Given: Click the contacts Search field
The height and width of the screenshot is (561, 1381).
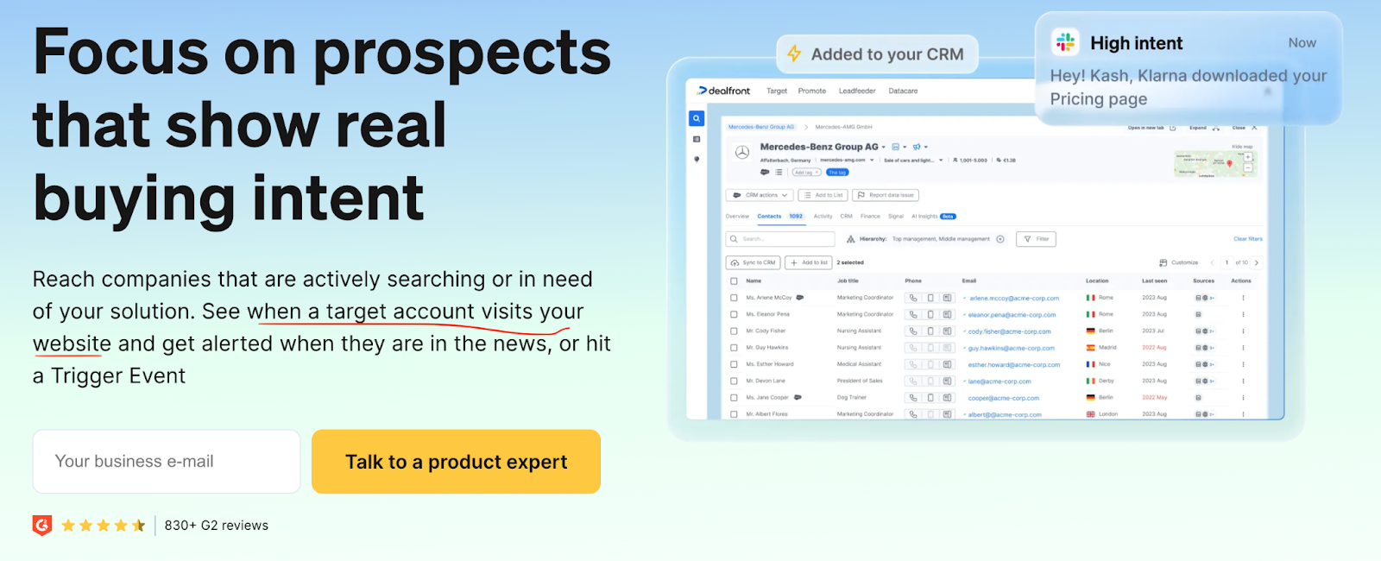Looking at the screenshot, I should coord(780,239).
